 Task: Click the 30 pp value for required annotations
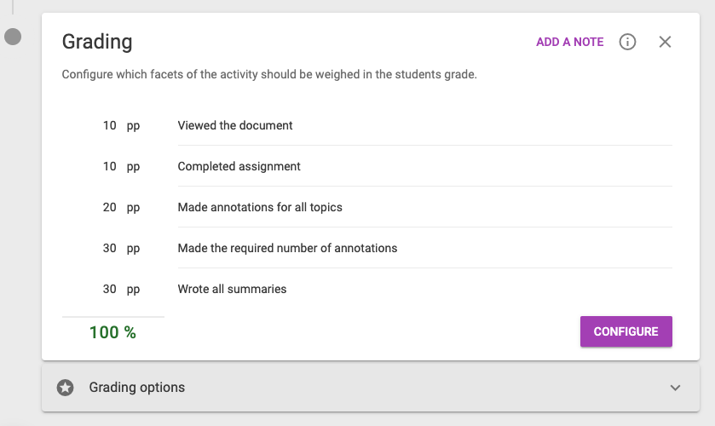pos(121,249)
